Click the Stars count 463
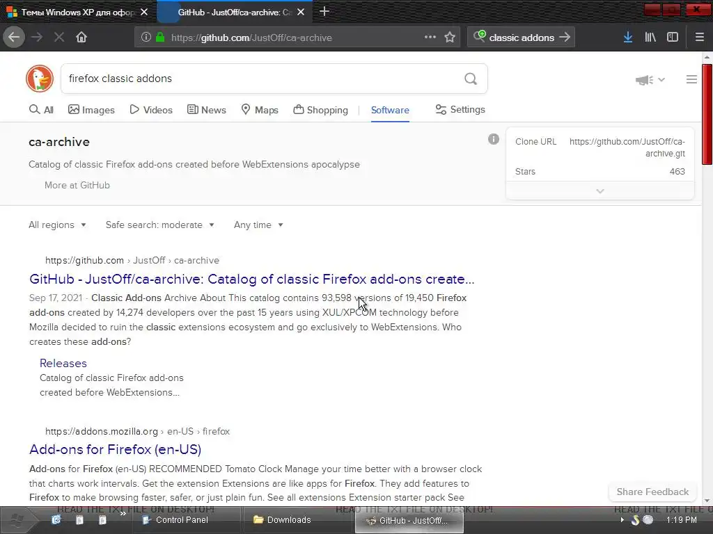 click(x=677, y=171)
